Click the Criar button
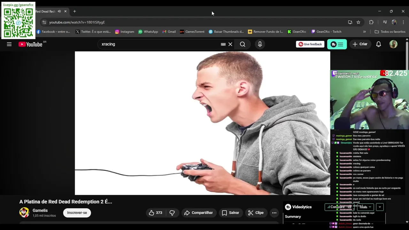This screenshot has width=409, height=230. point(360,44)
